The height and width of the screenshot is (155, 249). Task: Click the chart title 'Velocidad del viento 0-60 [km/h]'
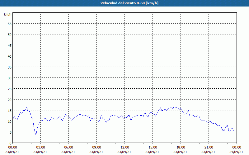(x=129, y=3)
